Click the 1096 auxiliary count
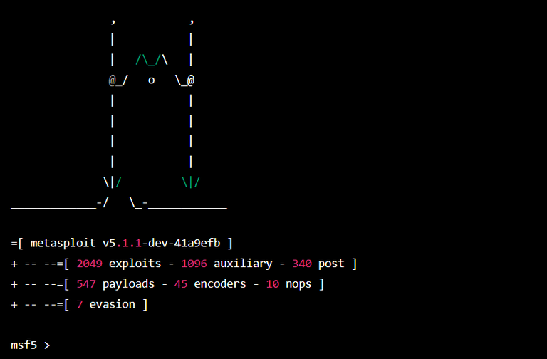The width and height of the screenshot is (547, 359). pyautogui.click(x=194, y=264)
